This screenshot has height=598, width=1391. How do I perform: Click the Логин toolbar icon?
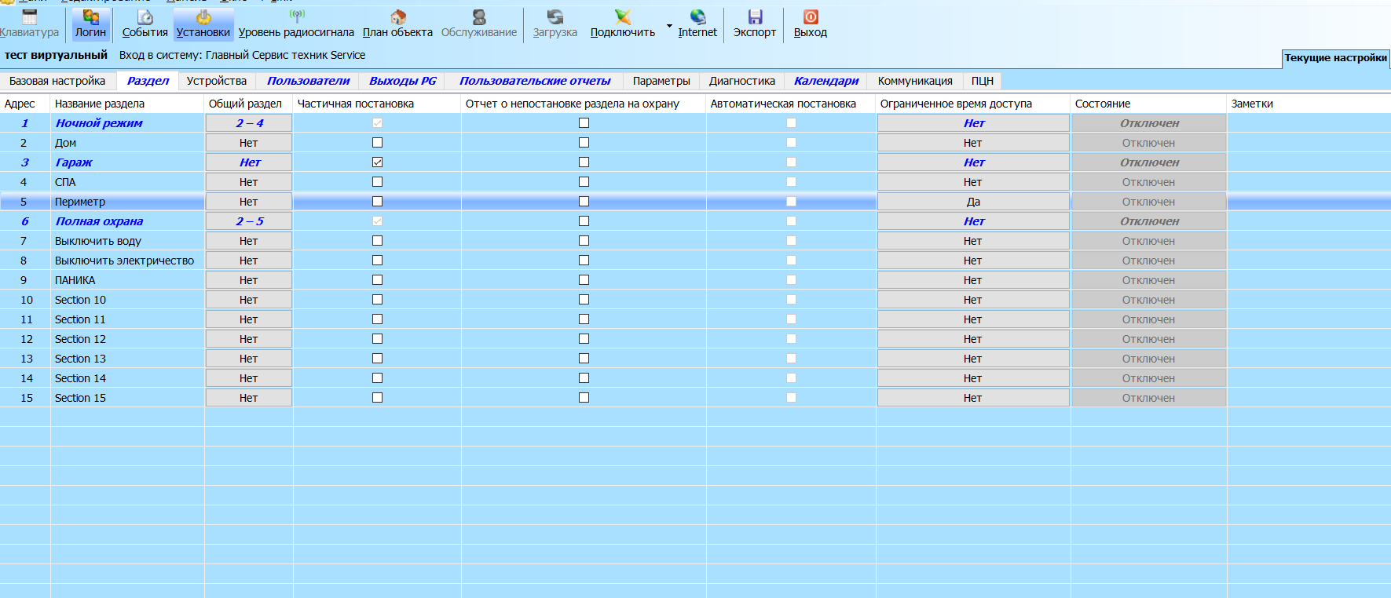pos(91,17)
